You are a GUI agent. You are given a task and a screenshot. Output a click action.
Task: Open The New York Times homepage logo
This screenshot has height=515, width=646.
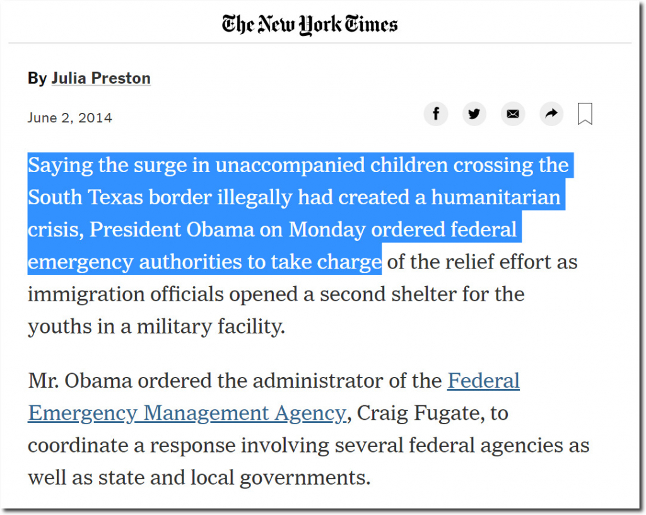(x=310, y=25)
